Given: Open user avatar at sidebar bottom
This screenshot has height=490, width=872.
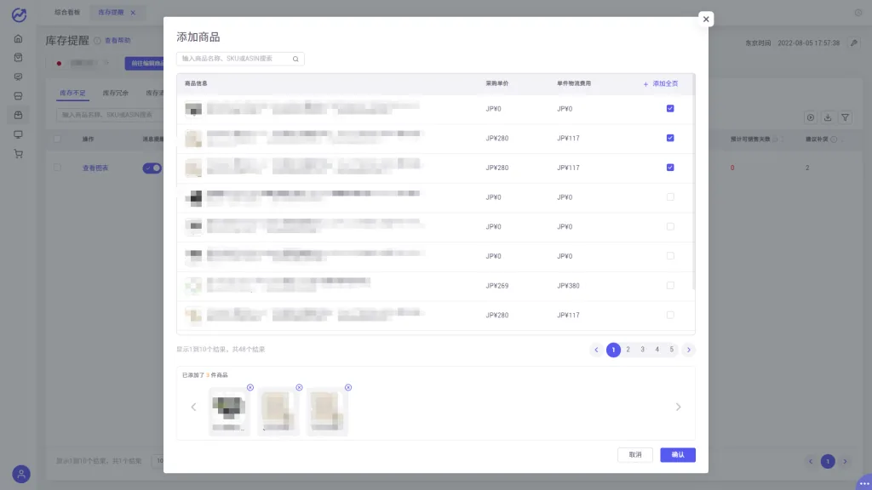Looking at the screenshot, I should [x=21, y=474].
